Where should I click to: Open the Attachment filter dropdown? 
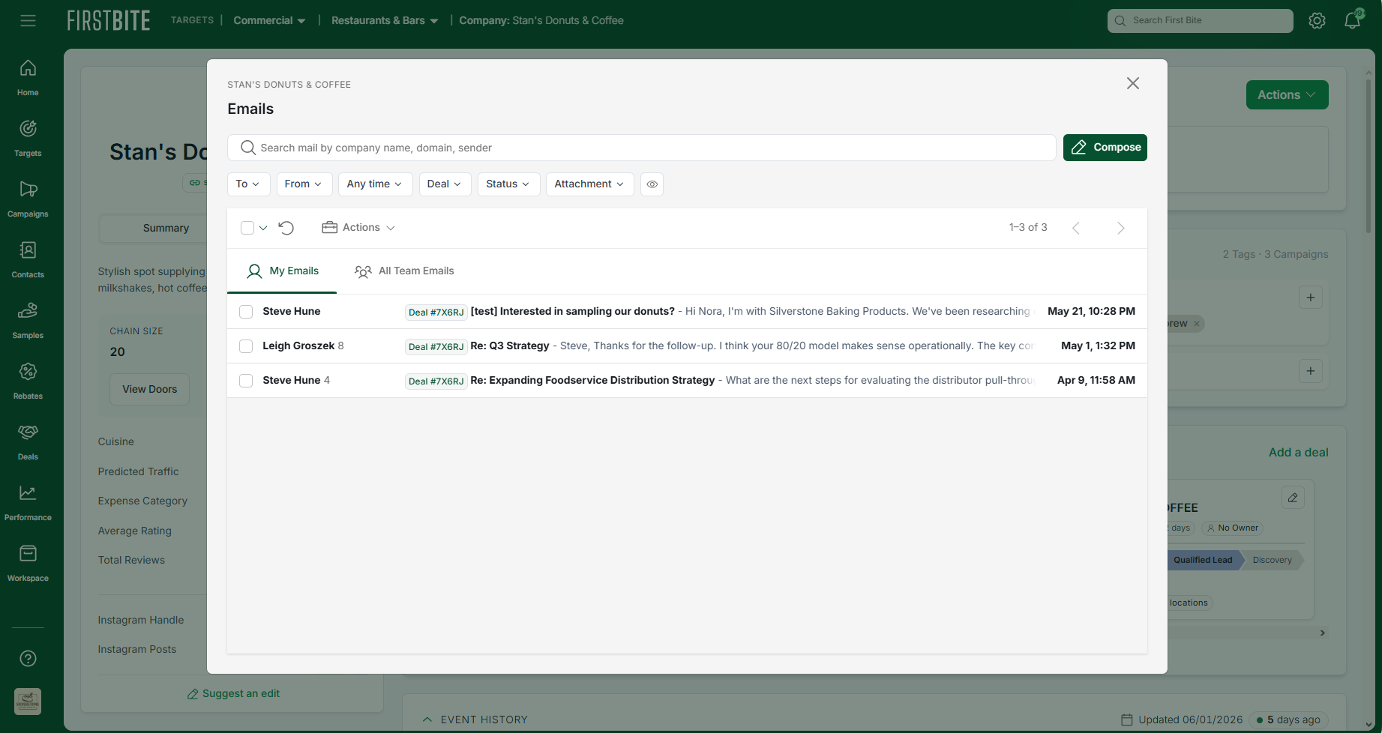(x=589, y=184)
